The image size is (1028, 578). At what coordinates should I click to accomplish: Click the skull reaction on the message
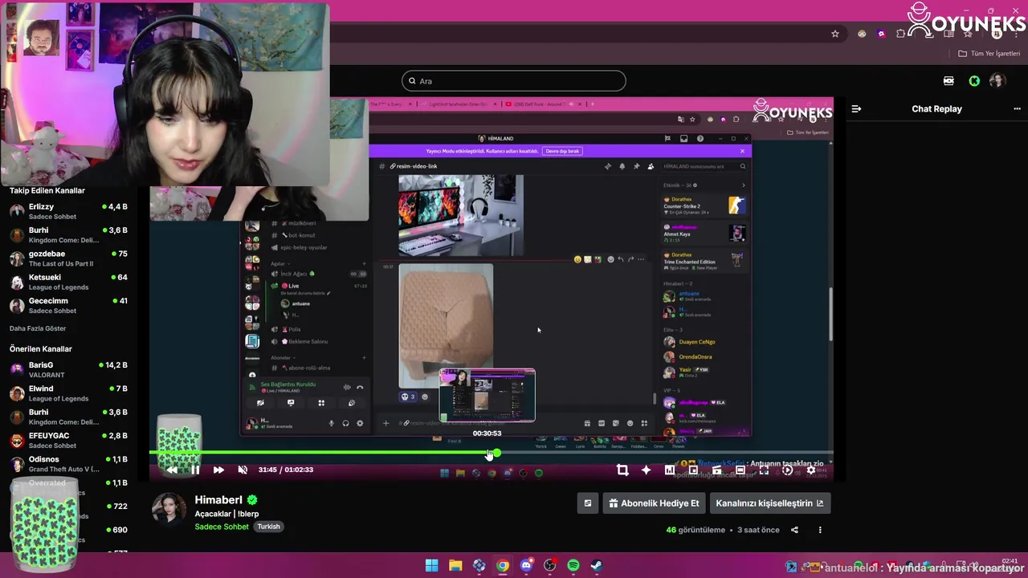408,397
